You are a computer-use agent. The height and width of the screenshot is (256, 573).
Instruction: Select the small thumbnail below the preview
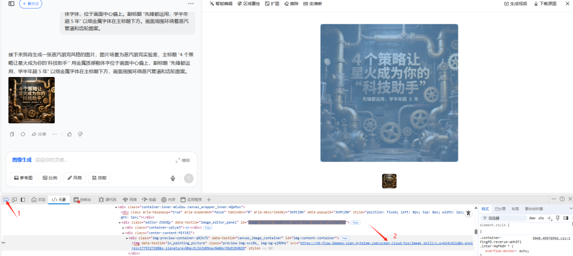pos(389,181)
